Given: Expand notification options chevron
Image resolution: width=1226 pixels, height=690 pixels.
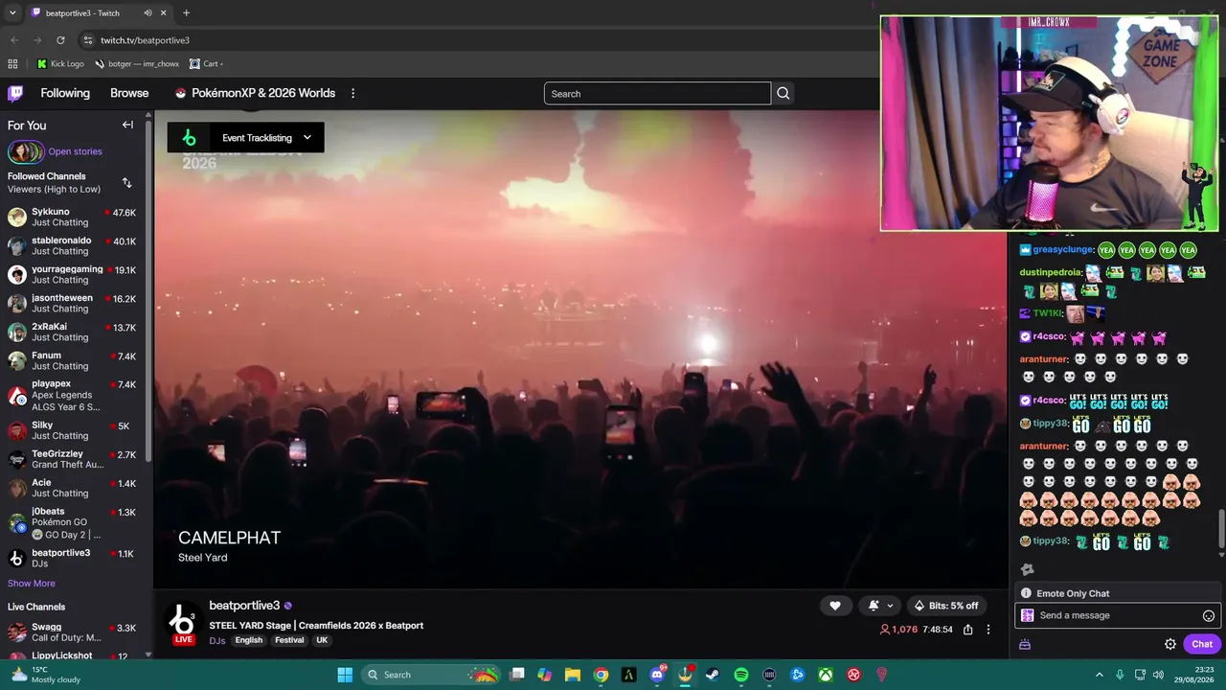Looking at the screenshot, I should tap(890, 606).
